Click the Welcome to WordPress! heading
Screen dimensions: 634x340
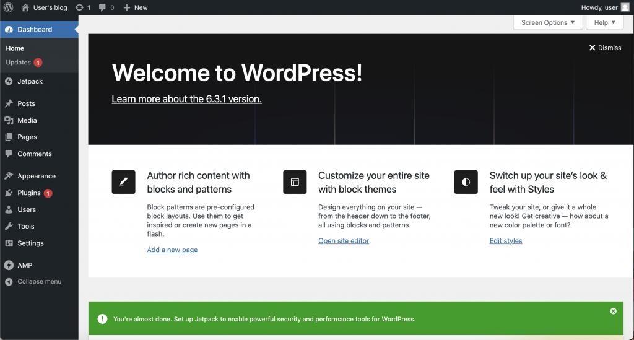237,73
